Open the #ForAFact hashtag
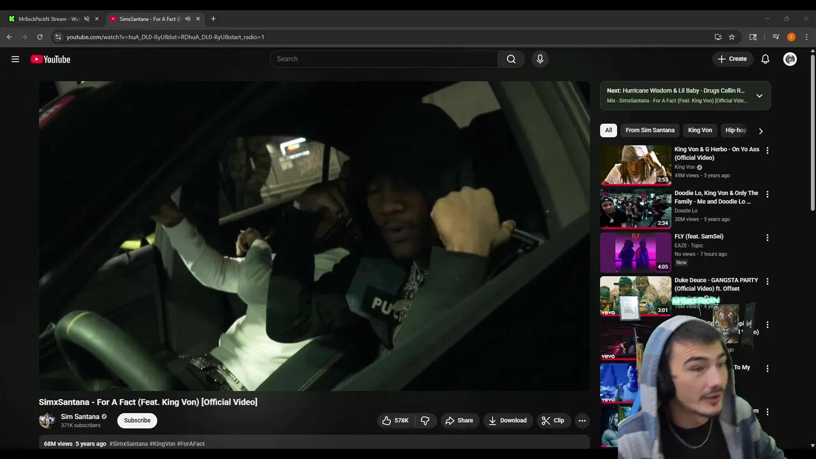816x459 pixels. [191, 444]
